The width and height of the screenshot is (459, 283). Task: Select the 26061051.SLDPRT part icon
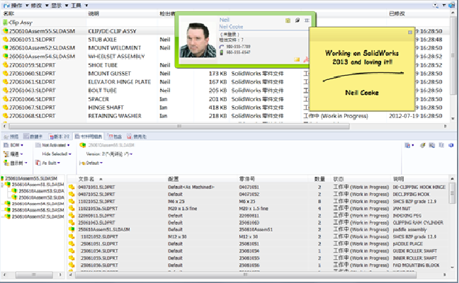(x=5, y=40)
